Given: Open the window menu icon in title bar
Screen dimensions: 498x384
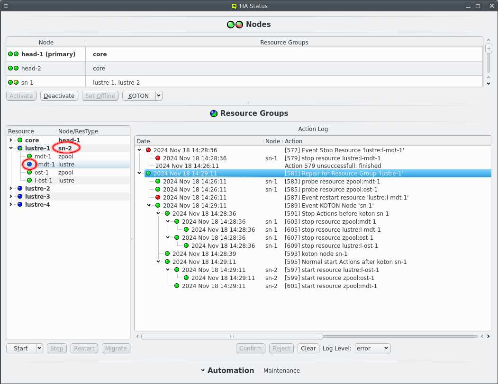Looking at the screenshot, I should point(6,6).
